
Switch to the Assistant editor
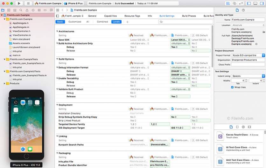point(234,3)
